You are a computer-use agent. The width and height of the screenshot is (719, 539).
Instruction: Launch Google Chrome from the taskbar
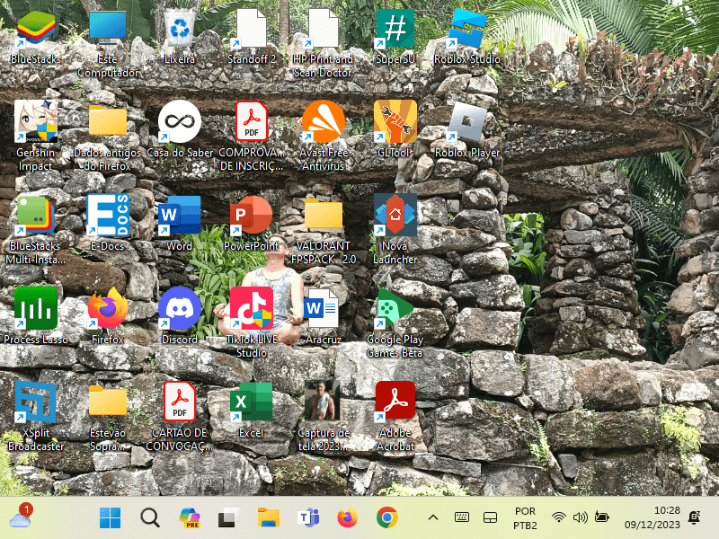pos(387,518)
